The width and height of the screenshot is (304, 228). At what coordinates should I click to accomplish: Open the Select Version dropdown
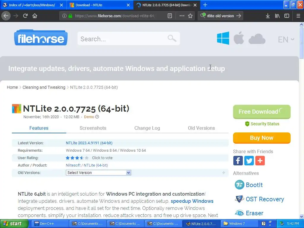click(x=99, y=172)
